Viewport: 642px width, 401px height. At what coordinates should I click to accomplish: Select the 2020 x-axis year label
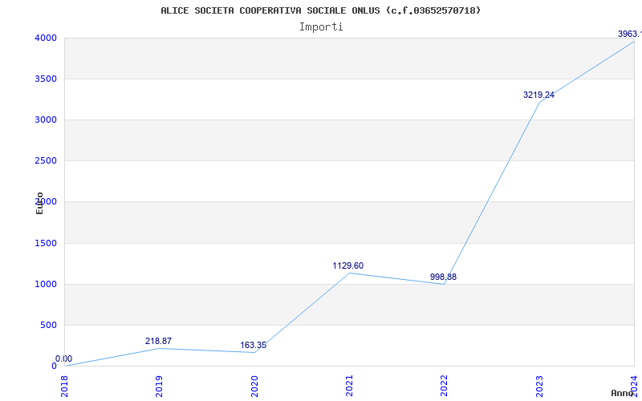pos(254,387)
